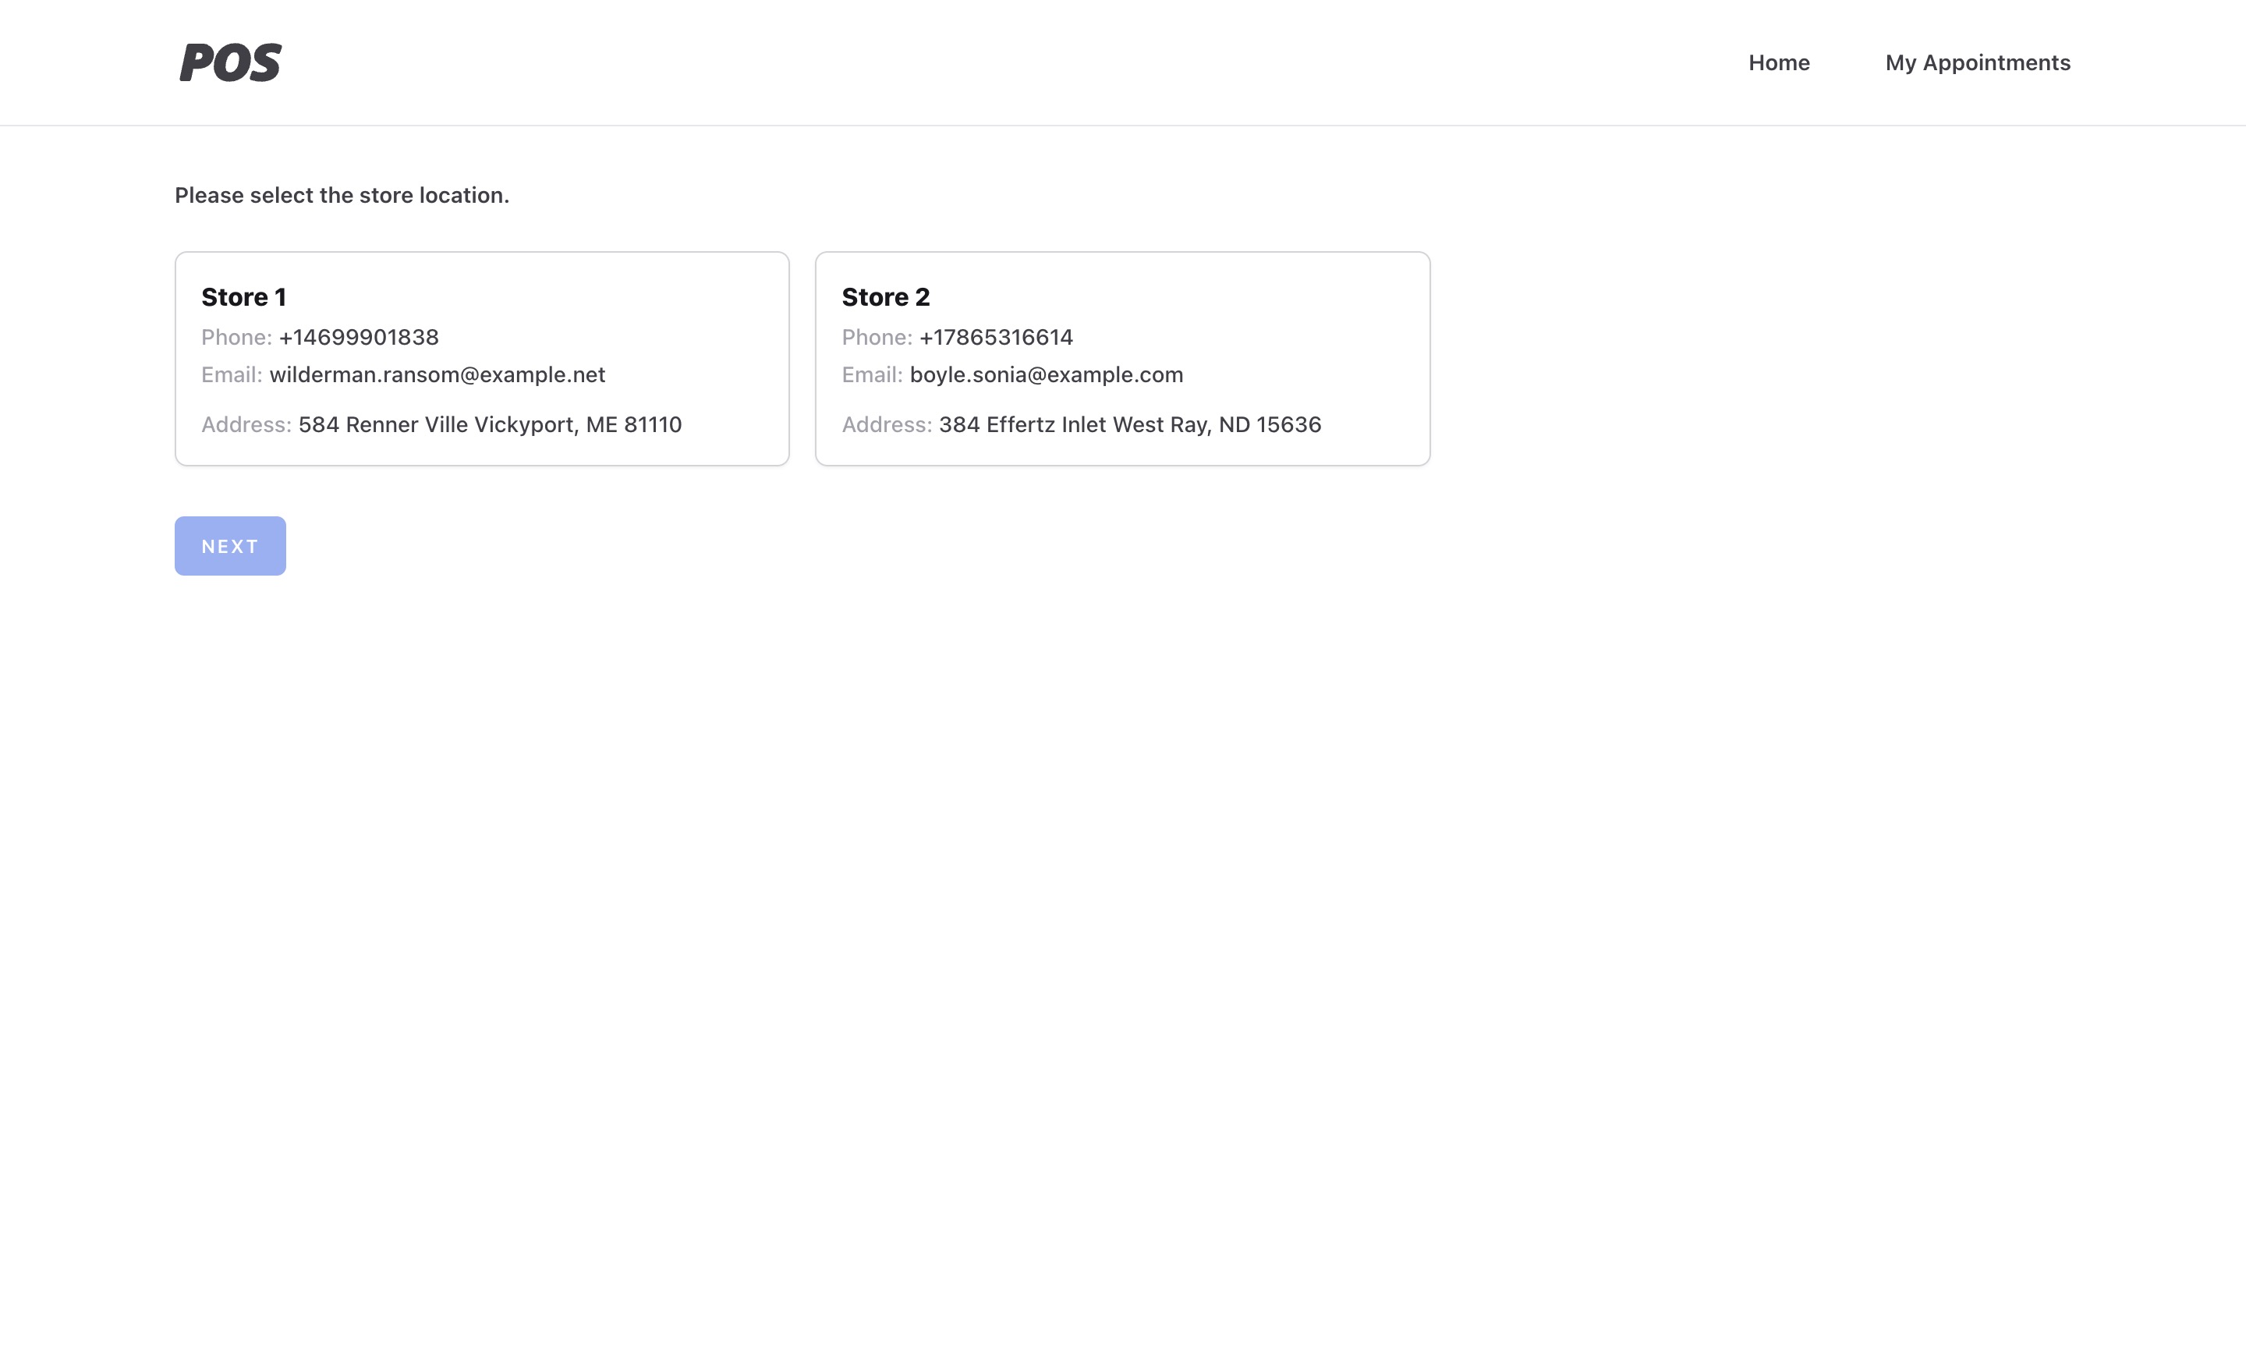This screenshot has width=2246, height=1354.
Task: Click the 584 Renner Ville address
Action: click(x=490, y=425)
